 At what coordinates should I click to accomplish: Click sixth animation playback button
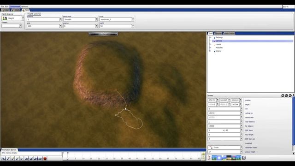pos(27,159)
